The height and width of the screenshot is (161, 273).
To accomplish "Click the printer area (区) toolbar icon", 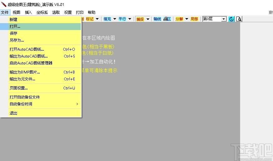I will click(167, 19).
